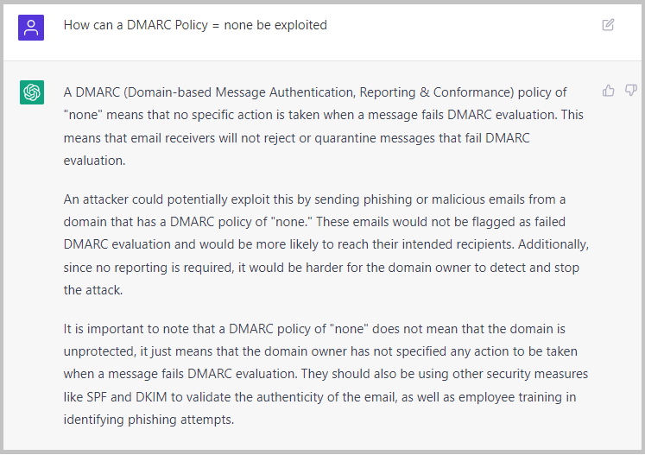Click the phrase "SPF and DKIM"
645x455 pixels.
tap(127, 397)
